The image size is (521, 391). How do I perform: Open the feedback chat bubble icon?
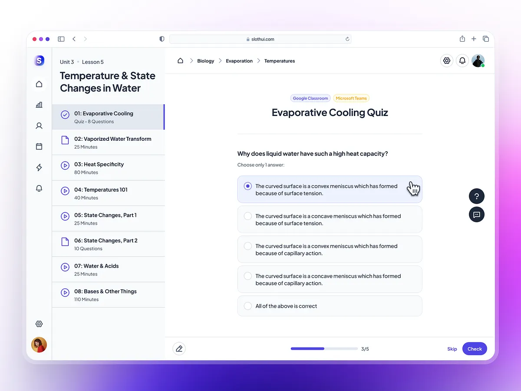point(476,214)
